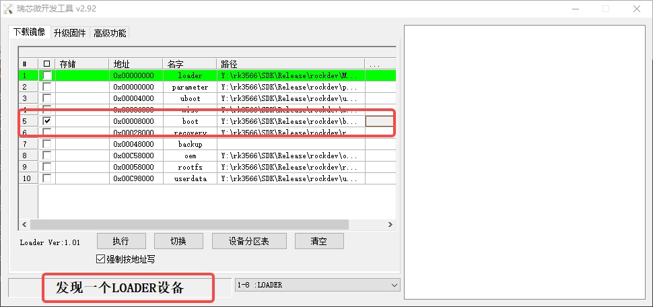Click the Loader Ver:1.01 label
Image resolution: width=653 pixels, height=307 pixels.
pyautogui.click(x=50, y=242)
